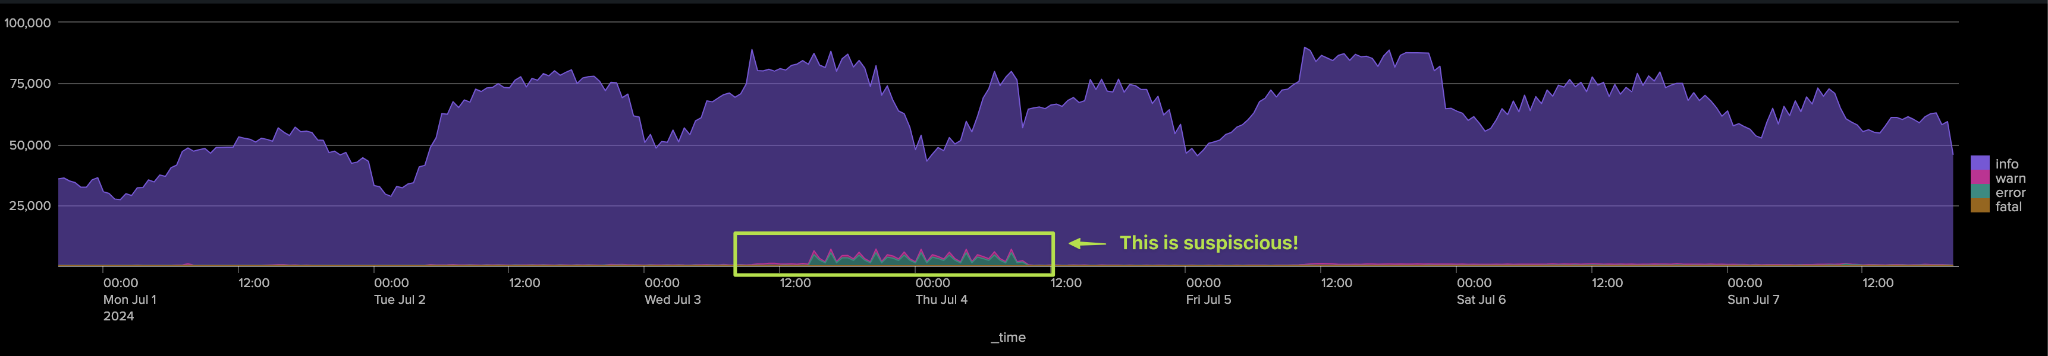Click the "Sat Jul 6" date label
The height and width of the screenshot is (356, 2048).
[x=1480, y=300]
